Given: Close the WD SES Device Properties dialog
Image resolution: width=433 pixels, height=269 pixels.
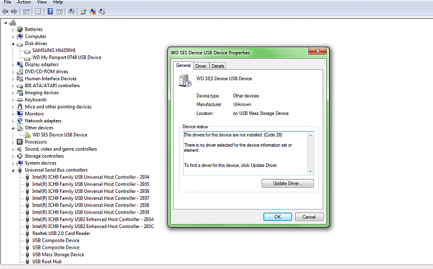Looking at the screenshot, I should pos(318,51).
